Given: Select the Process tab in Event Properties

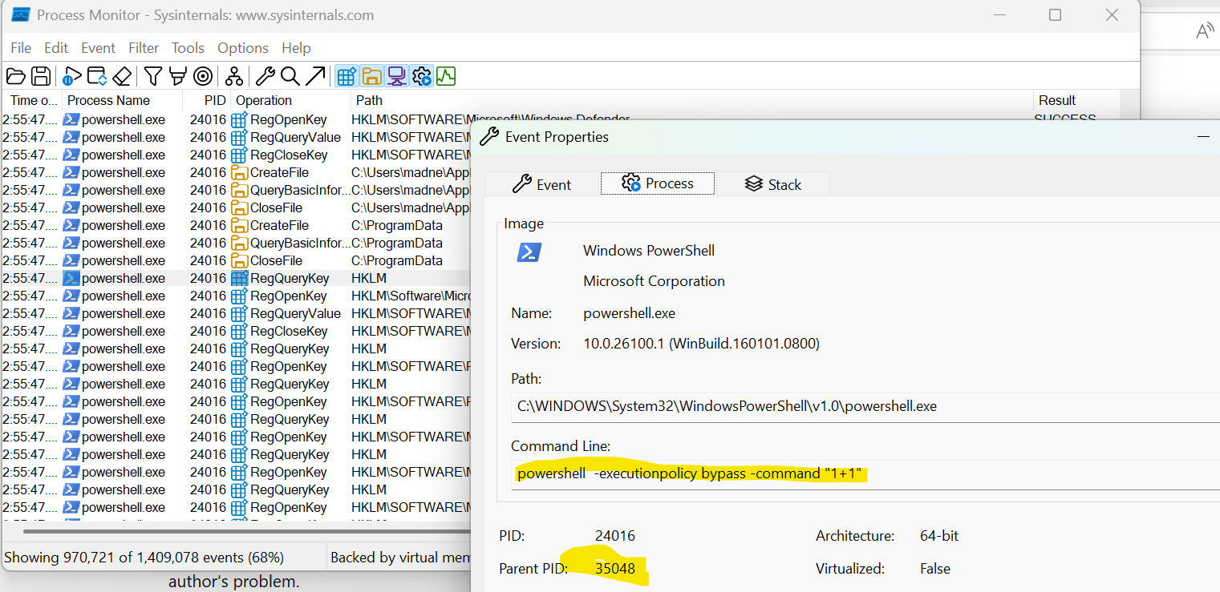Looking at the screenshot, I should [658, 183].
